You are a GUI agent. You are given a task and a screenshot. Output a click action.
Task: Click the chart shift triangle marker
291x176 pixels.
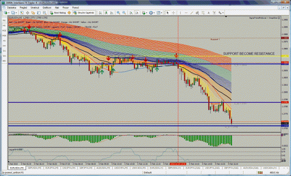pyautogui.click(x=226, y=17)
